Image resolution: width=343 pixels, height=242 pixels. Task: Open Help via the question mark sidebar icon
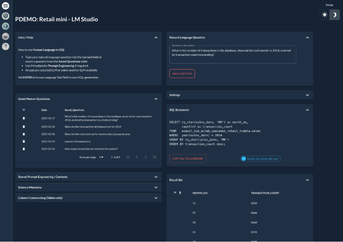coord(5,46)
